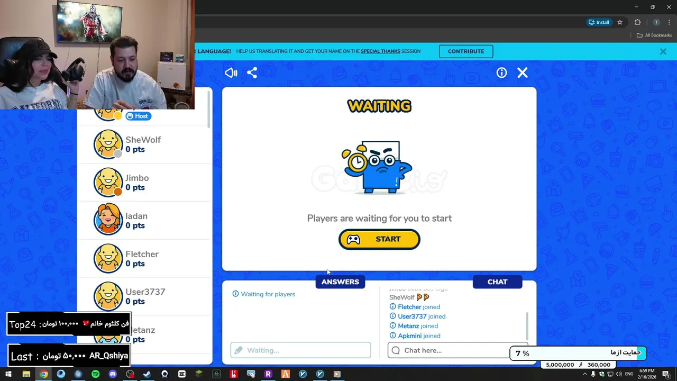Viewport: 677px width, 381px height.
Task: Click the 'Waiting...' answer input field
Action: click(300, 350)
